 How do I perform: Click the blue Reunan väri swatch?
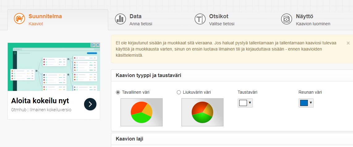(x=304, y=103)
